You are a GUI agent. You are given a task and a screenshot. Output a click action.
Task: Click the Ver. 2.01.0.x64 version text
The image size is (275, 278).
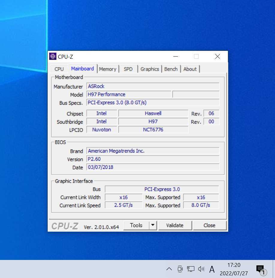point(101,227)
